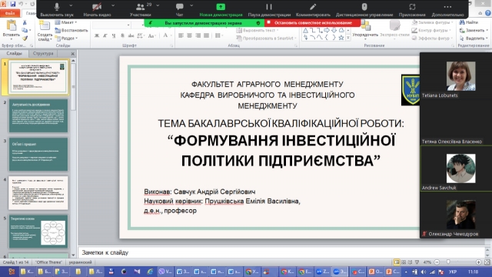The image size is (492, 277).
Task: Center text in the paragraph group
Action: pyautogui.click(x=190, y=35)
